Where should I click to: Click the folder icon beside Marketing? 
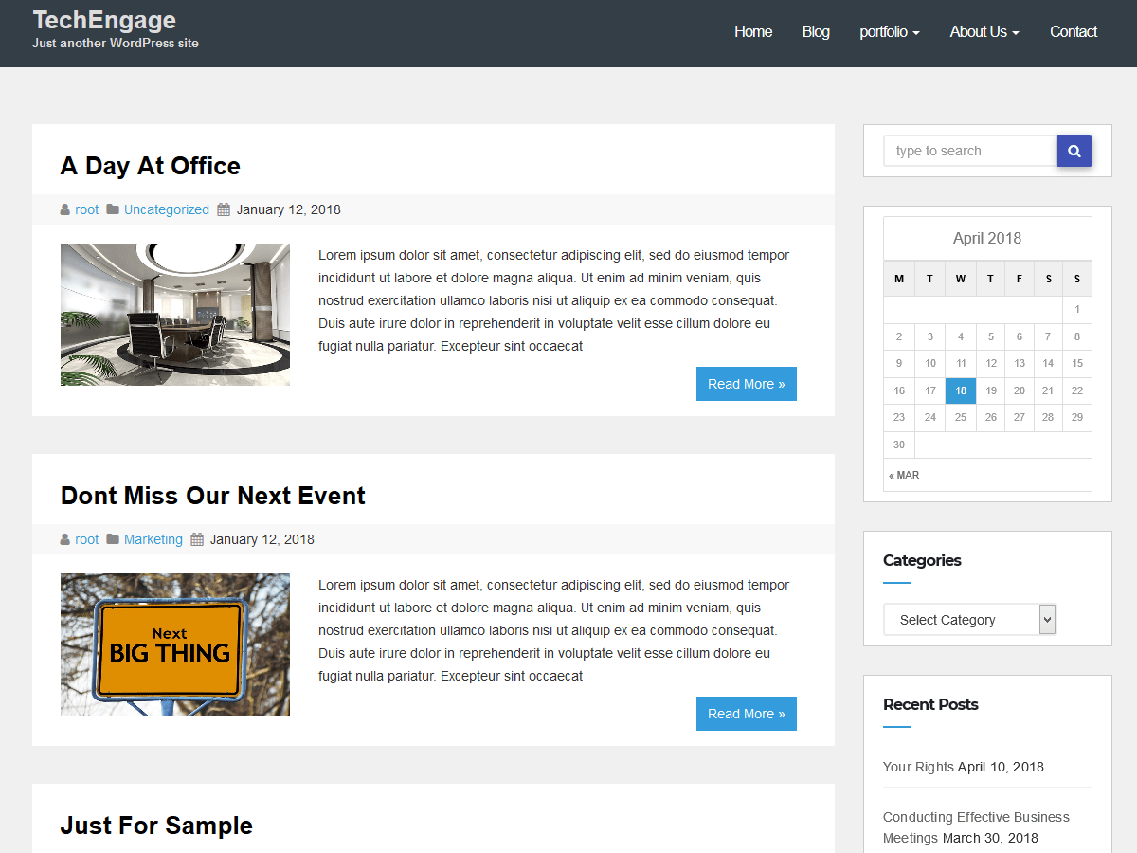pyautogui.click(x=113, y=539)
